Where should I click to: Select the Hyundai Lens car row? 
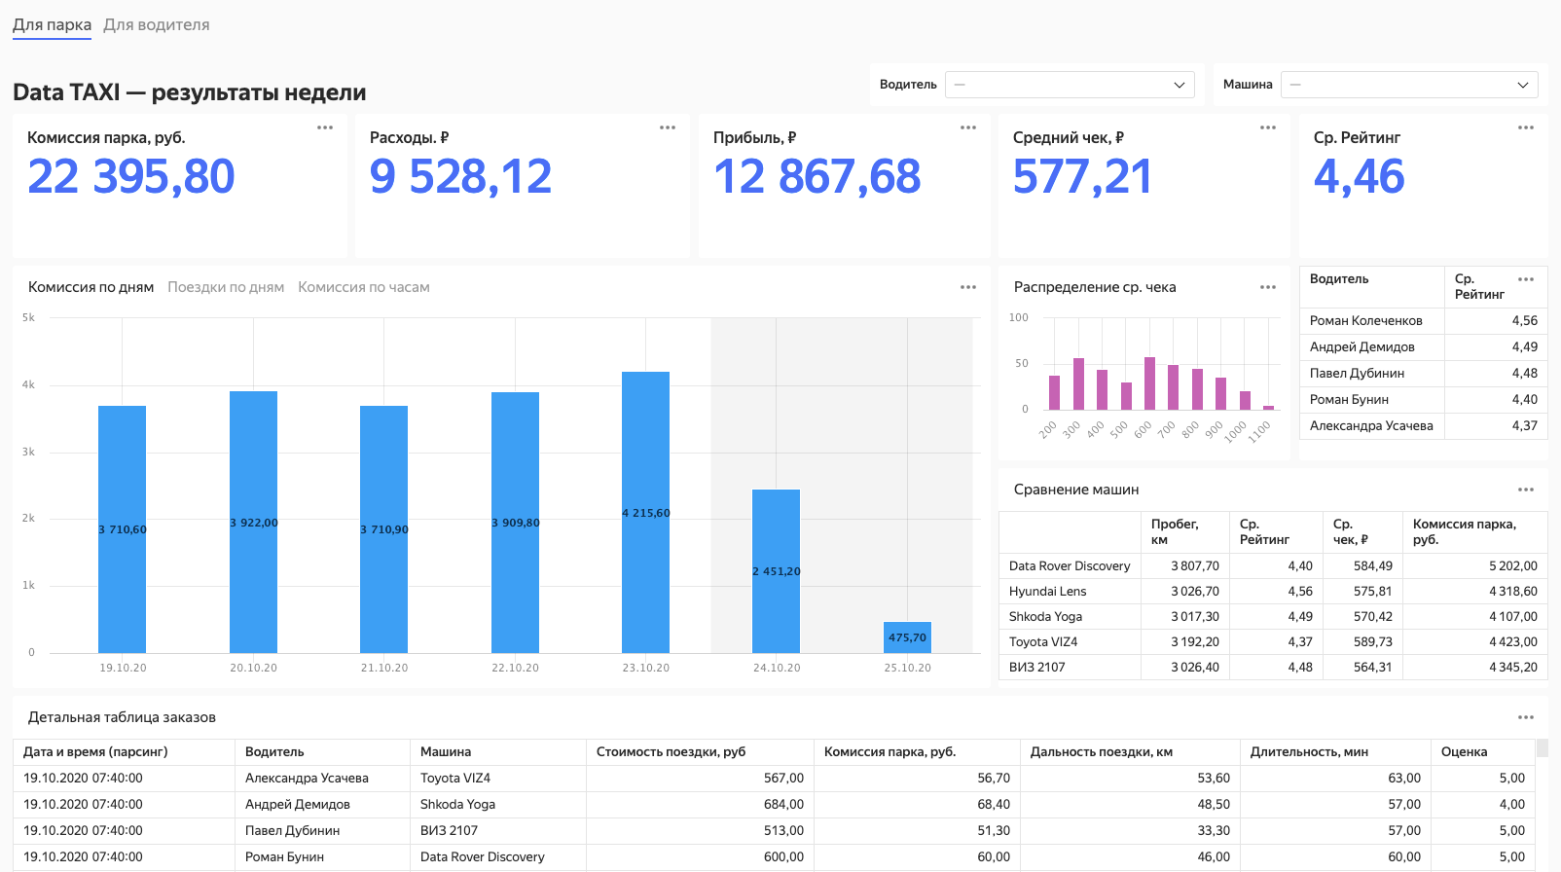[x=1273, y=592]
